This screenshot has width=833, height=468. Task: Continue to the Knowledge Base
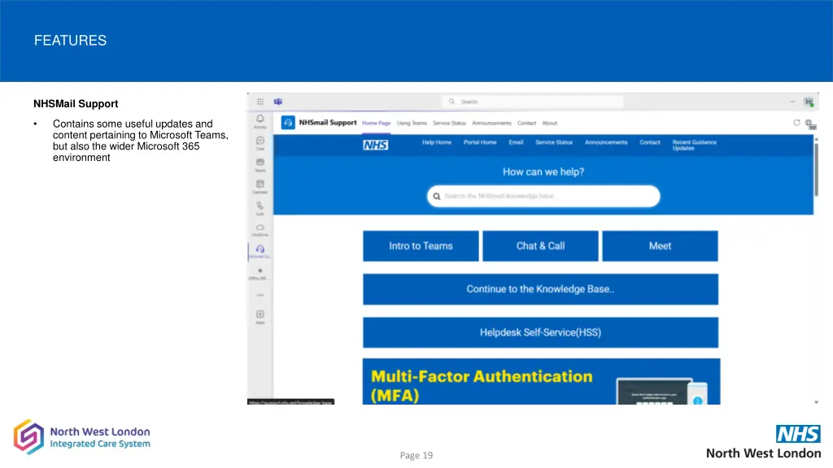click(x=540, y=289)
